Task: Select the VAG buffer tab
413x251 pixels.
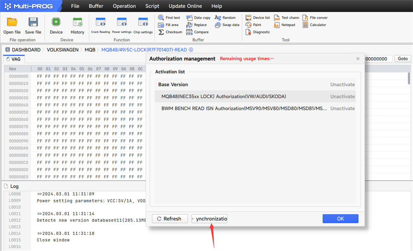Action: pyautogui.click(x=14, y=59)
